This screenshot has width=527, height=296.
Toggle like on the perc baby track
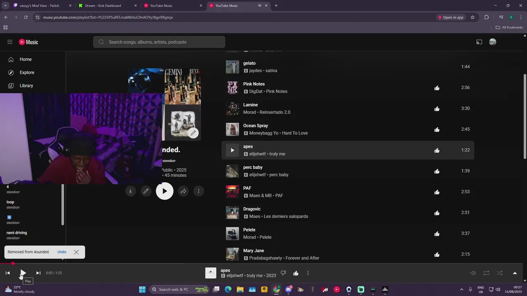pyautogui.click(x=437, y=171)
